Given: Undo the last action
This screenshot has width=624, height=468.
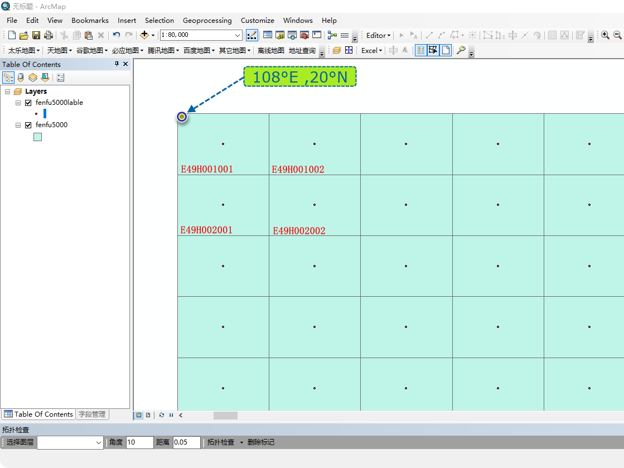Looking at the screenshot, I should (x=116, y=35).
